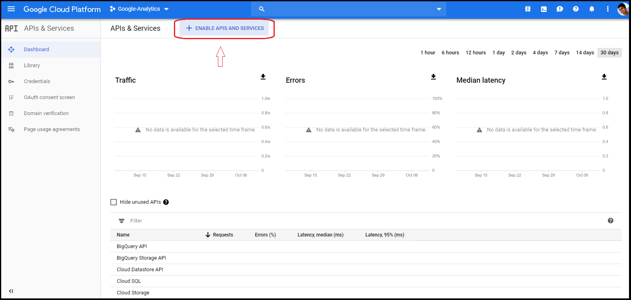Select the 7 days time range
This screenshot has width=631, height=300.
pyautogui.click(x=562, y=53)
